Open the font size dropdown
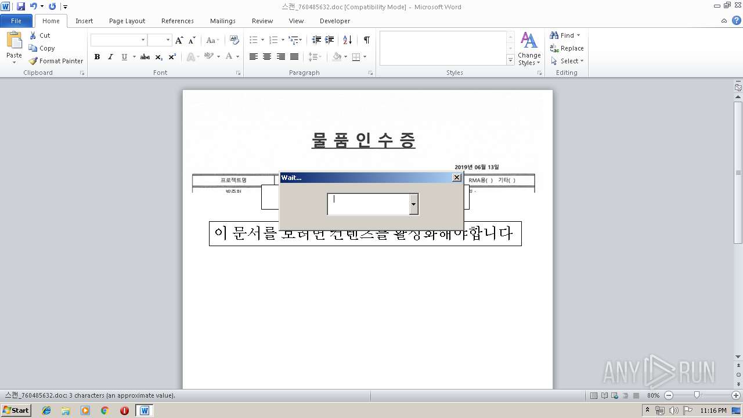Viewport: 743px width, 418px height. [168, 40]
